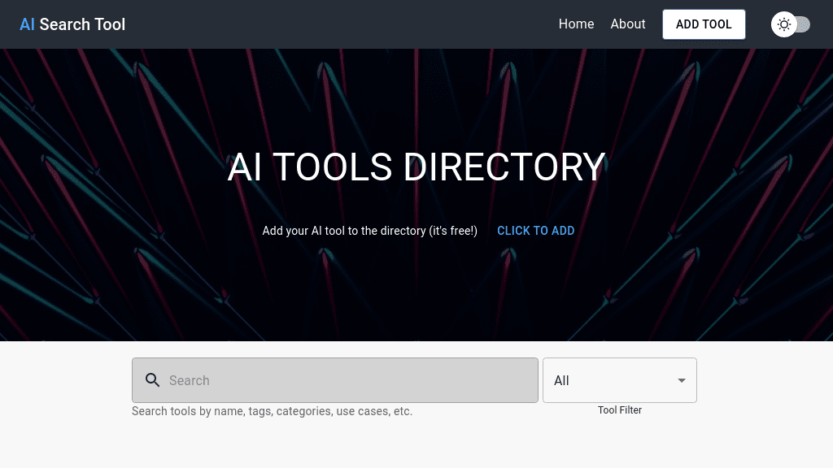Click the sun icon on the theme switch
The image size is (833, 468).
pos(783,24)
